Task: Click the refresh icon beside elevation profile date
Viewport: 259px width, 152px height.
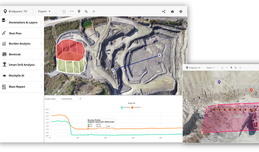Action: coord(80,99)
